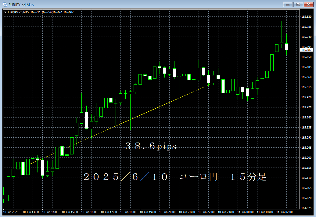316x217 pixels.
Task: Click the 165.065 price scale value
Action: point(306,188)
